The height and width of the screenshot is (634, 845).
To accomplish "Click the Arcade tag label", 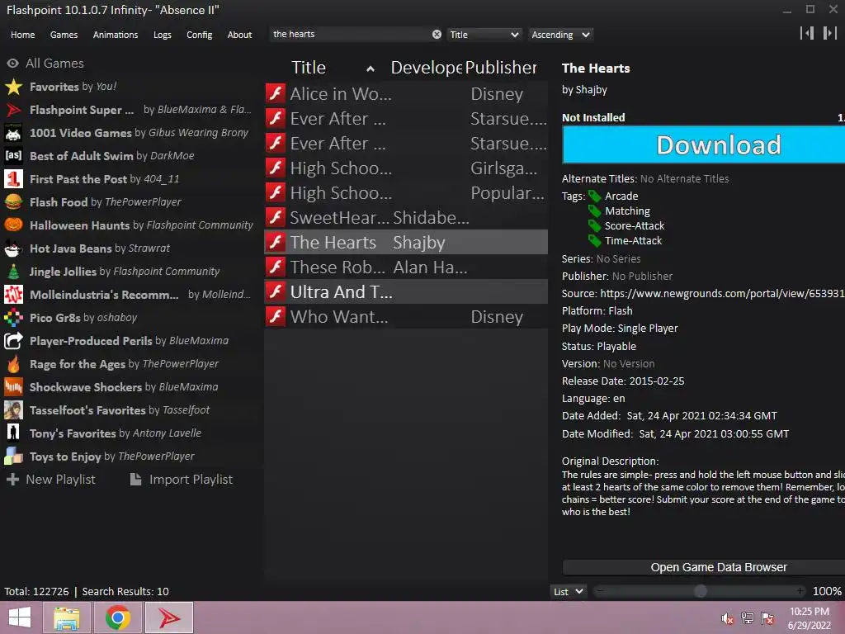I will point(621,196).
